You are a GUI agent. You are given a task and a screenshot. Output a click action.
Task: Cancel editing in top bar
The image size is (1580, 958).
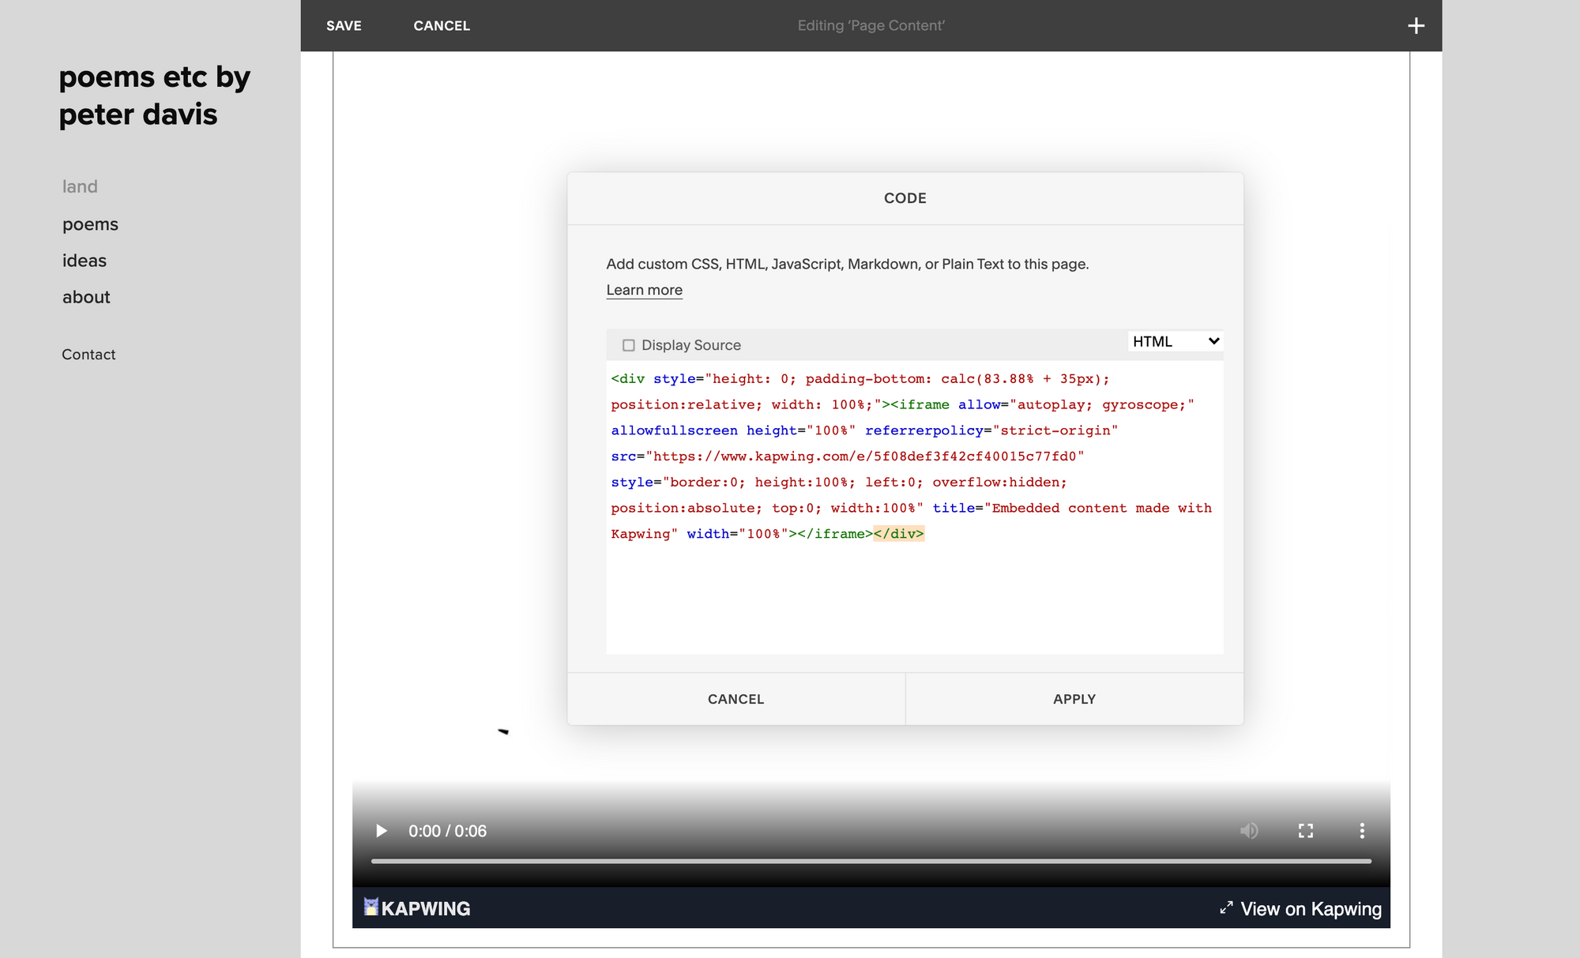tap(442, 26)
